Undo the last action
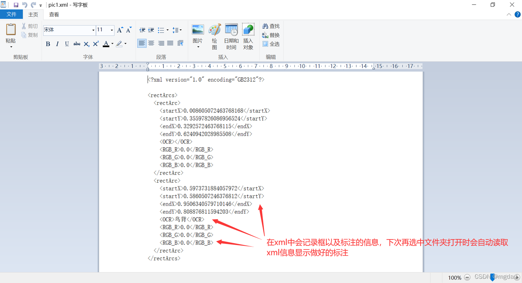The width and height of the screenshot is (522, 283). pos(25,5)
